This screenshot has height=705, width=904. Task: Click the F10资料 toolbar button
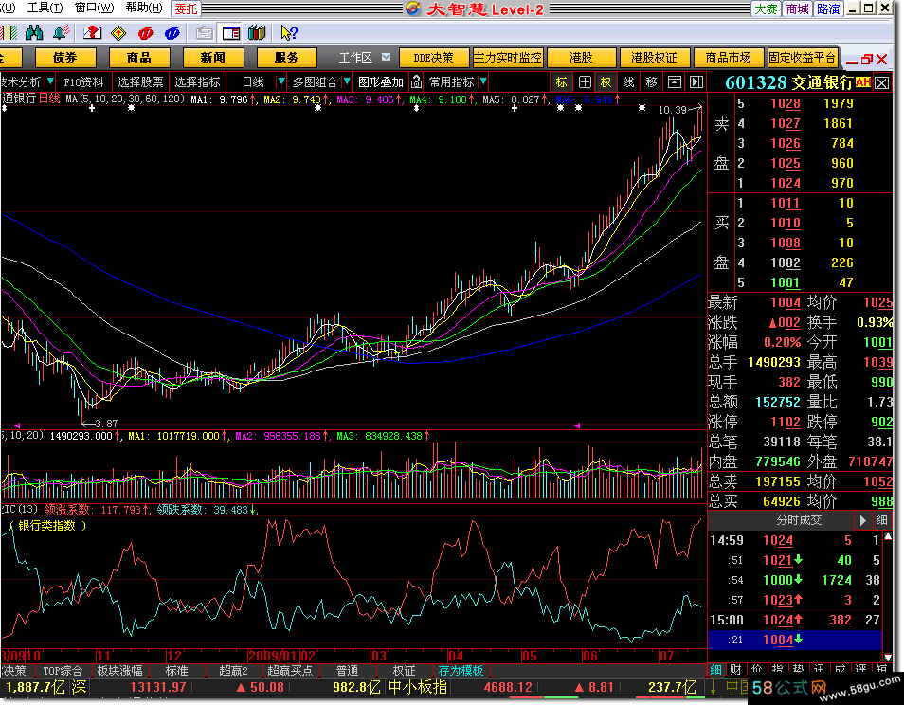[x=83, y=82]
